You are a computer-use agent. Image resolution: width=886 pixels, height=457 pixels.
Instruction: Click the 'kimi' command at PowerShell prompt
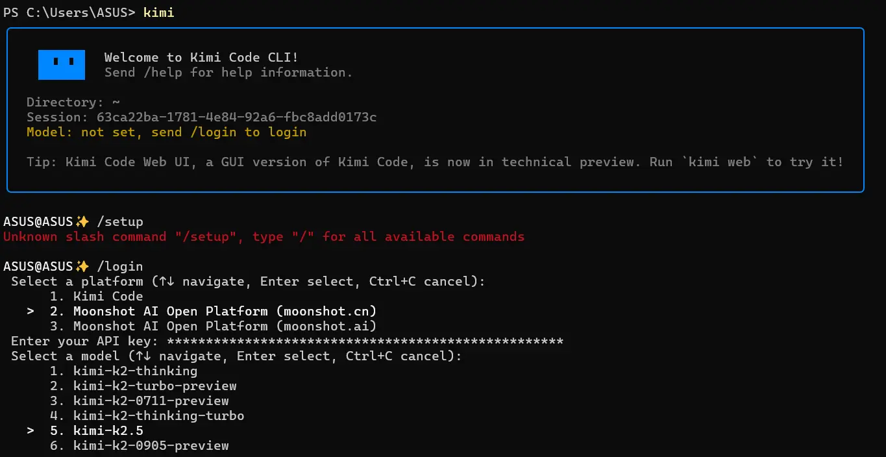(x=158, y=13)
